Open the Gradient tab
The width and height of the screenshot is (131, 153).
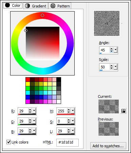point(36,6)
